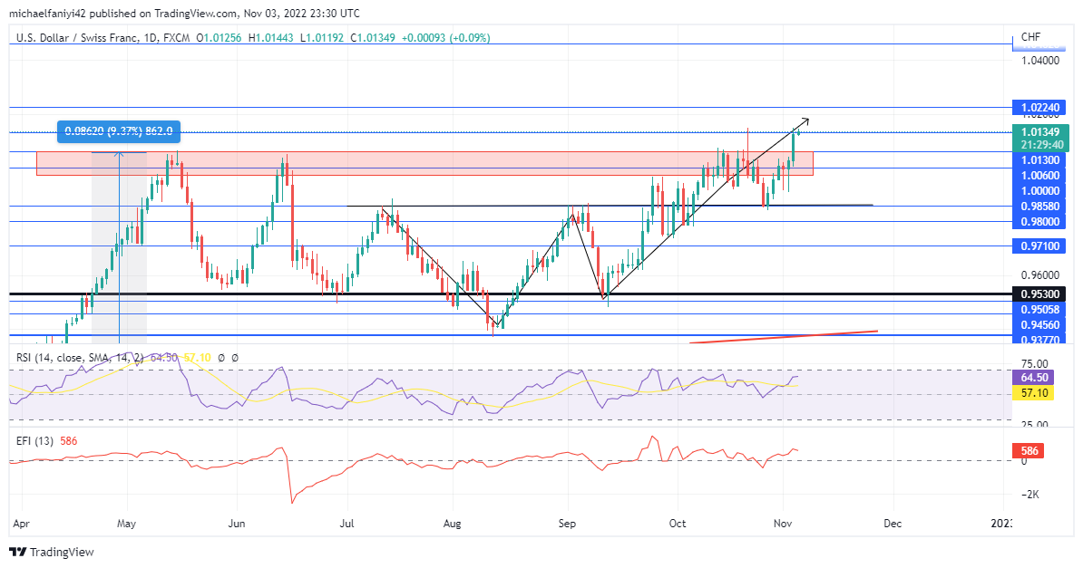The height and width of the screenshot is (568, 1083).
Task: Click the Jul marker on the time axis
Action: (347, 524)
